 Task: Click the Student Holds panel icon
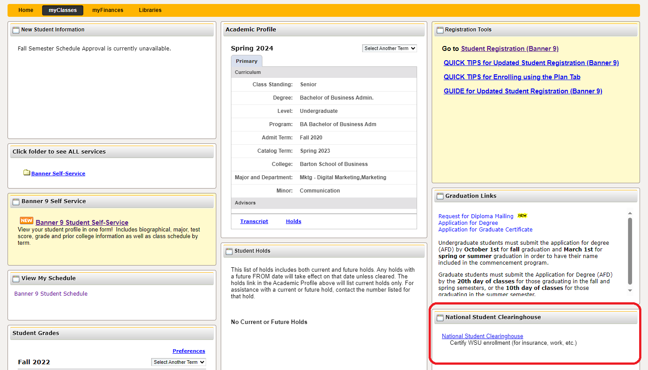pyautogui.click(x=229, y=251)
